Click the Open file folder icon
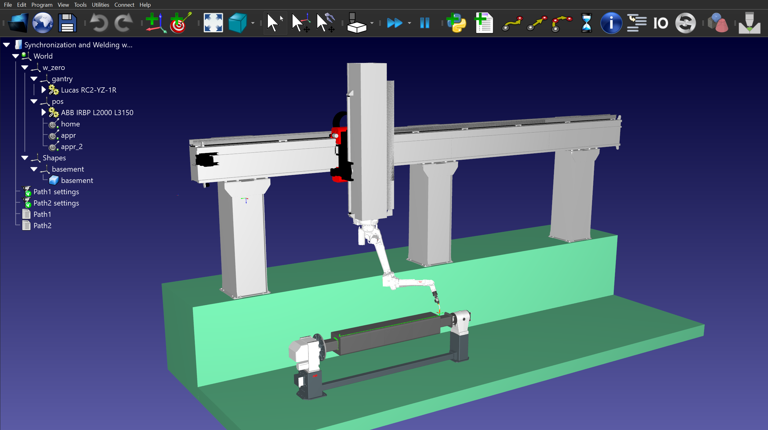 tap(18, 23)
